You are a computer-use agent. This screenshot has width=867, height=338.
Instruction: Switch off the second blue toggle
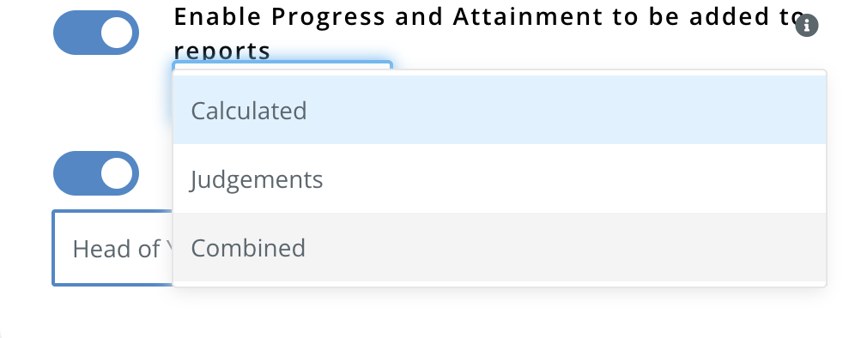(96, 173)
